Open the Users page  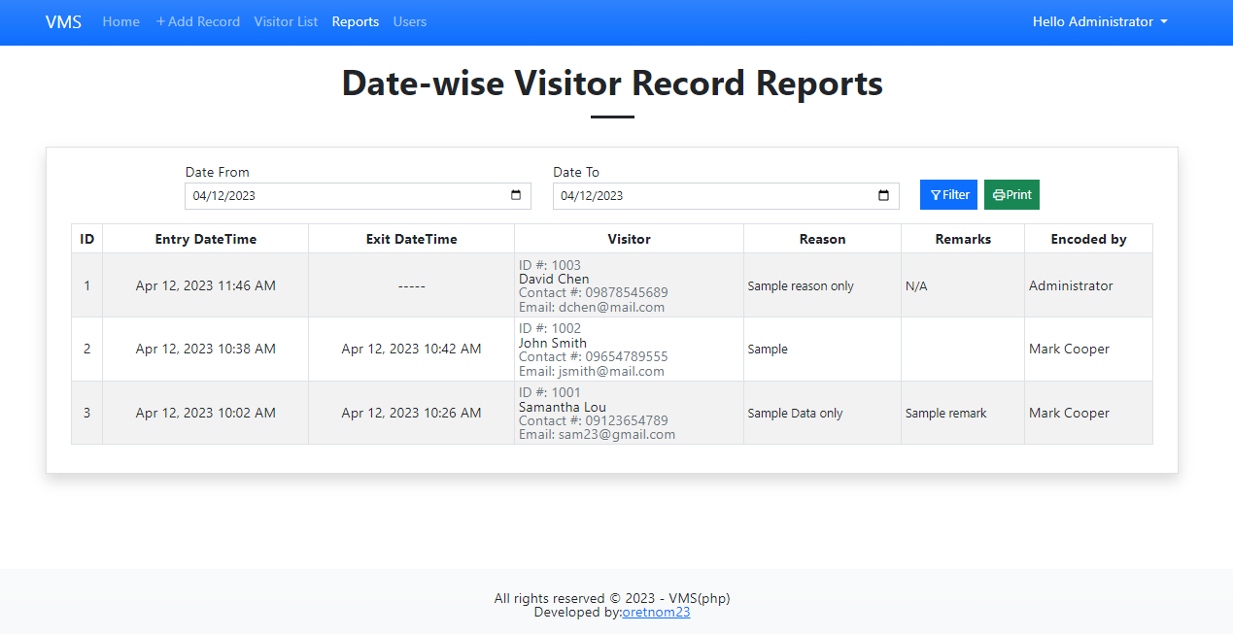409,21
